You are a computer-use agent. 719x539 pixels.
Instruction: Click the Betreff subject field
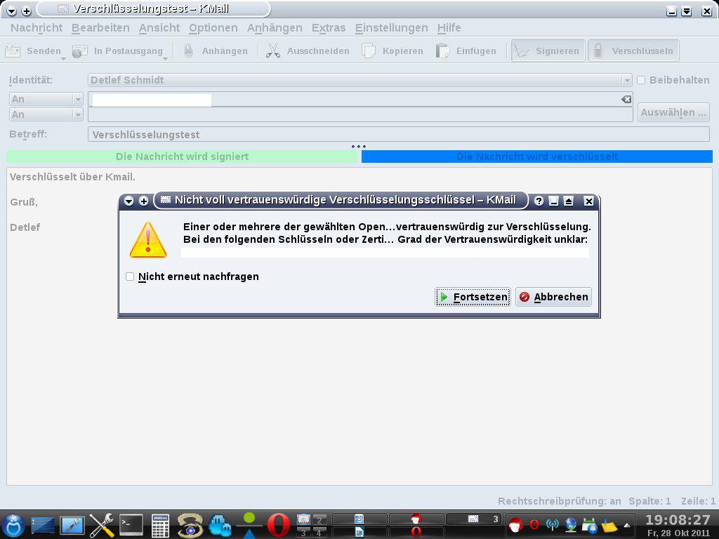pyautogui.click(x=399, y=134)
